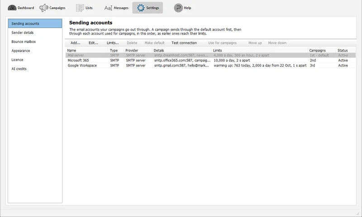Go to the Lists tab label

click(x=89, y=8)
